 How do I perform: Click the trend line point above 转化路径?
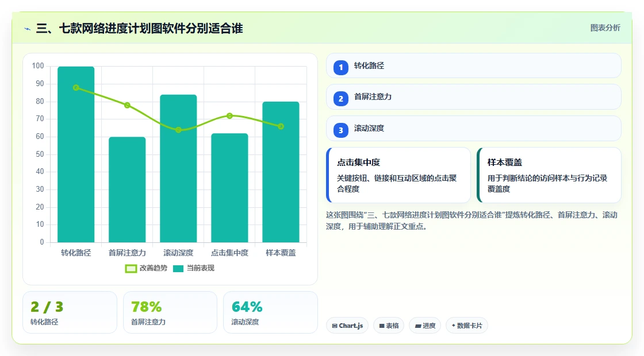76,87
